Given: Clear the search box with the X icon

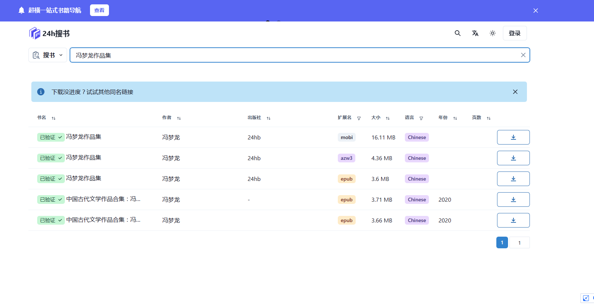Looking at the screenshot, I should pos(523,55).
